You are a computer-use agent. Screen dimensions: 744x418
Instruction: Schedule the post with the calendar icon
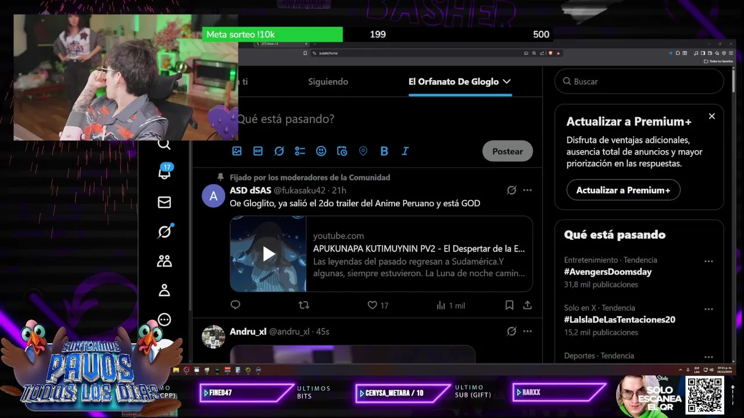[x=342, y=151]
